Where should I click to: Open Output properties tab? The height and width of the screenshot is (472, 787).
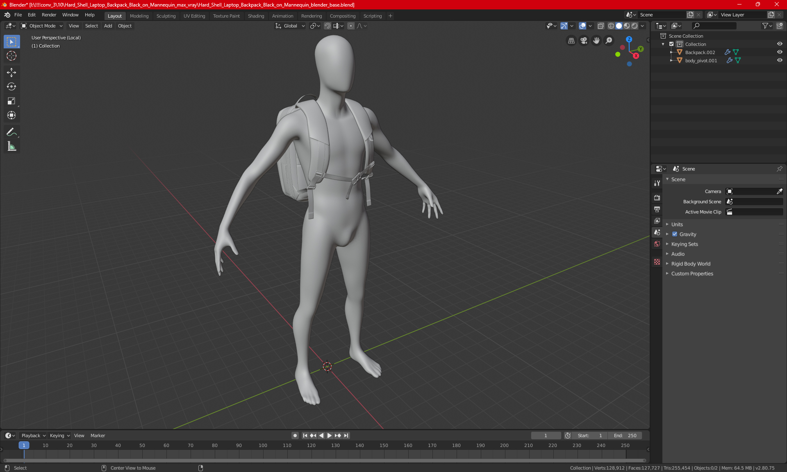(657, 209)
